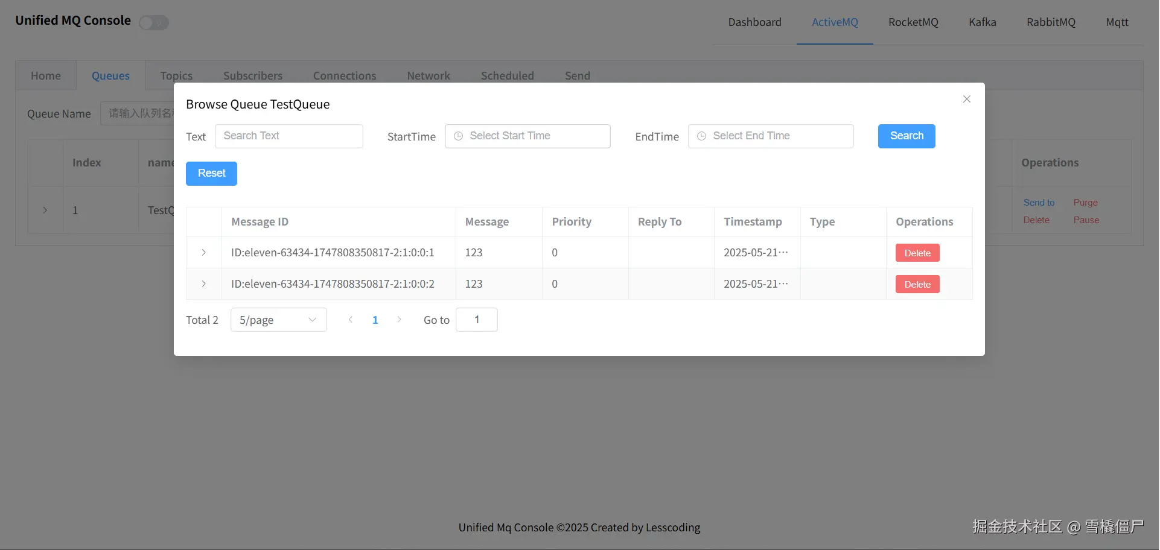Click the Unified MQ Console title

tap(73, 21)
